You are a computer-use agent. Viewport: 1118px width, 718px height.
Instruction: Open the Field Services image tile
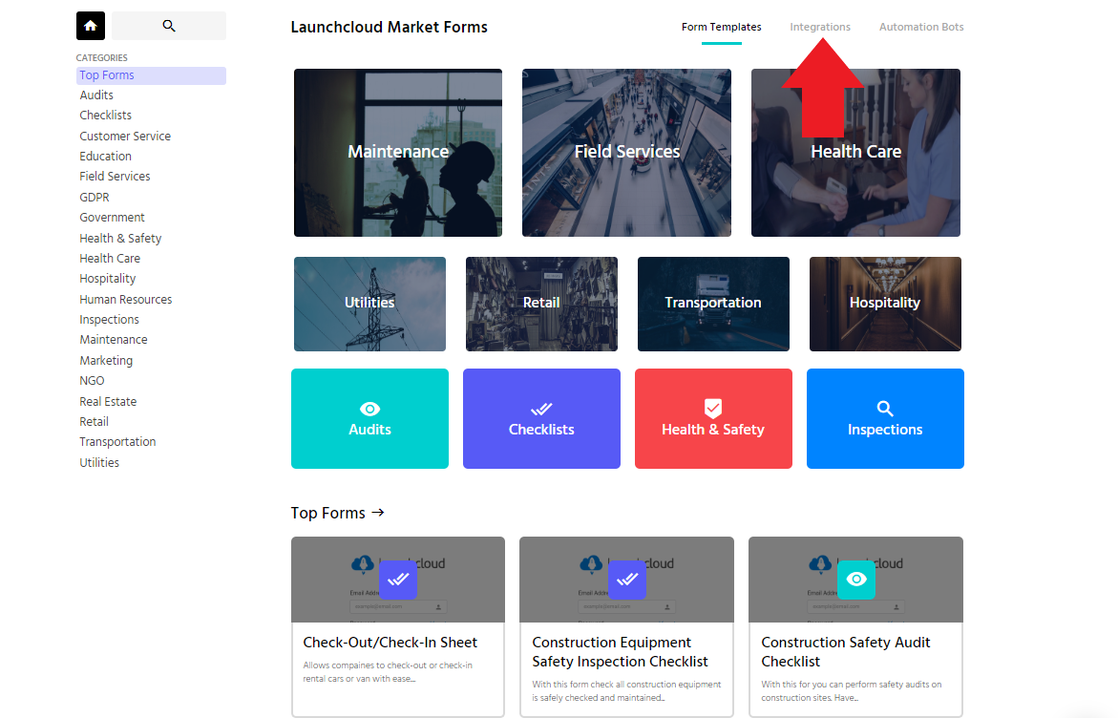pyautogui.click(x=626, y=153)
